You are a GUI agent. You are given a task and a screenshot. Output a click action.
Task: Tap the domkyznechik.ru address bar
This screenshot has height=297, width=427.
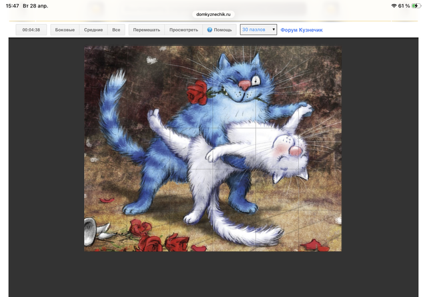coord(213,13)
